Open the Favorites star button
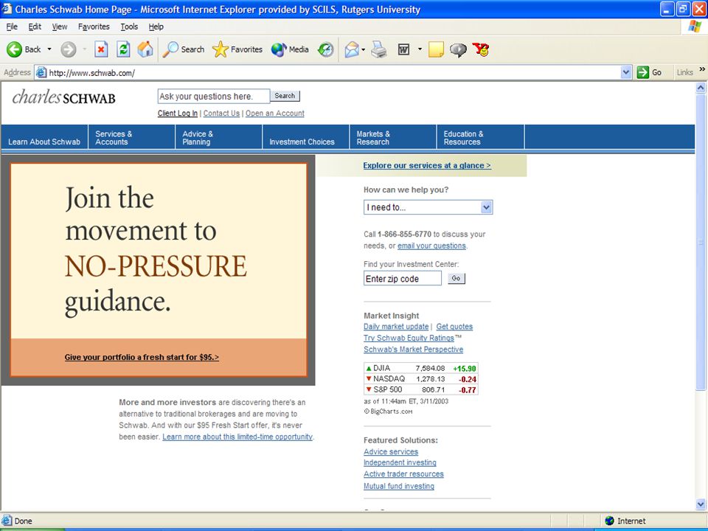 click(x=237, y=49)
